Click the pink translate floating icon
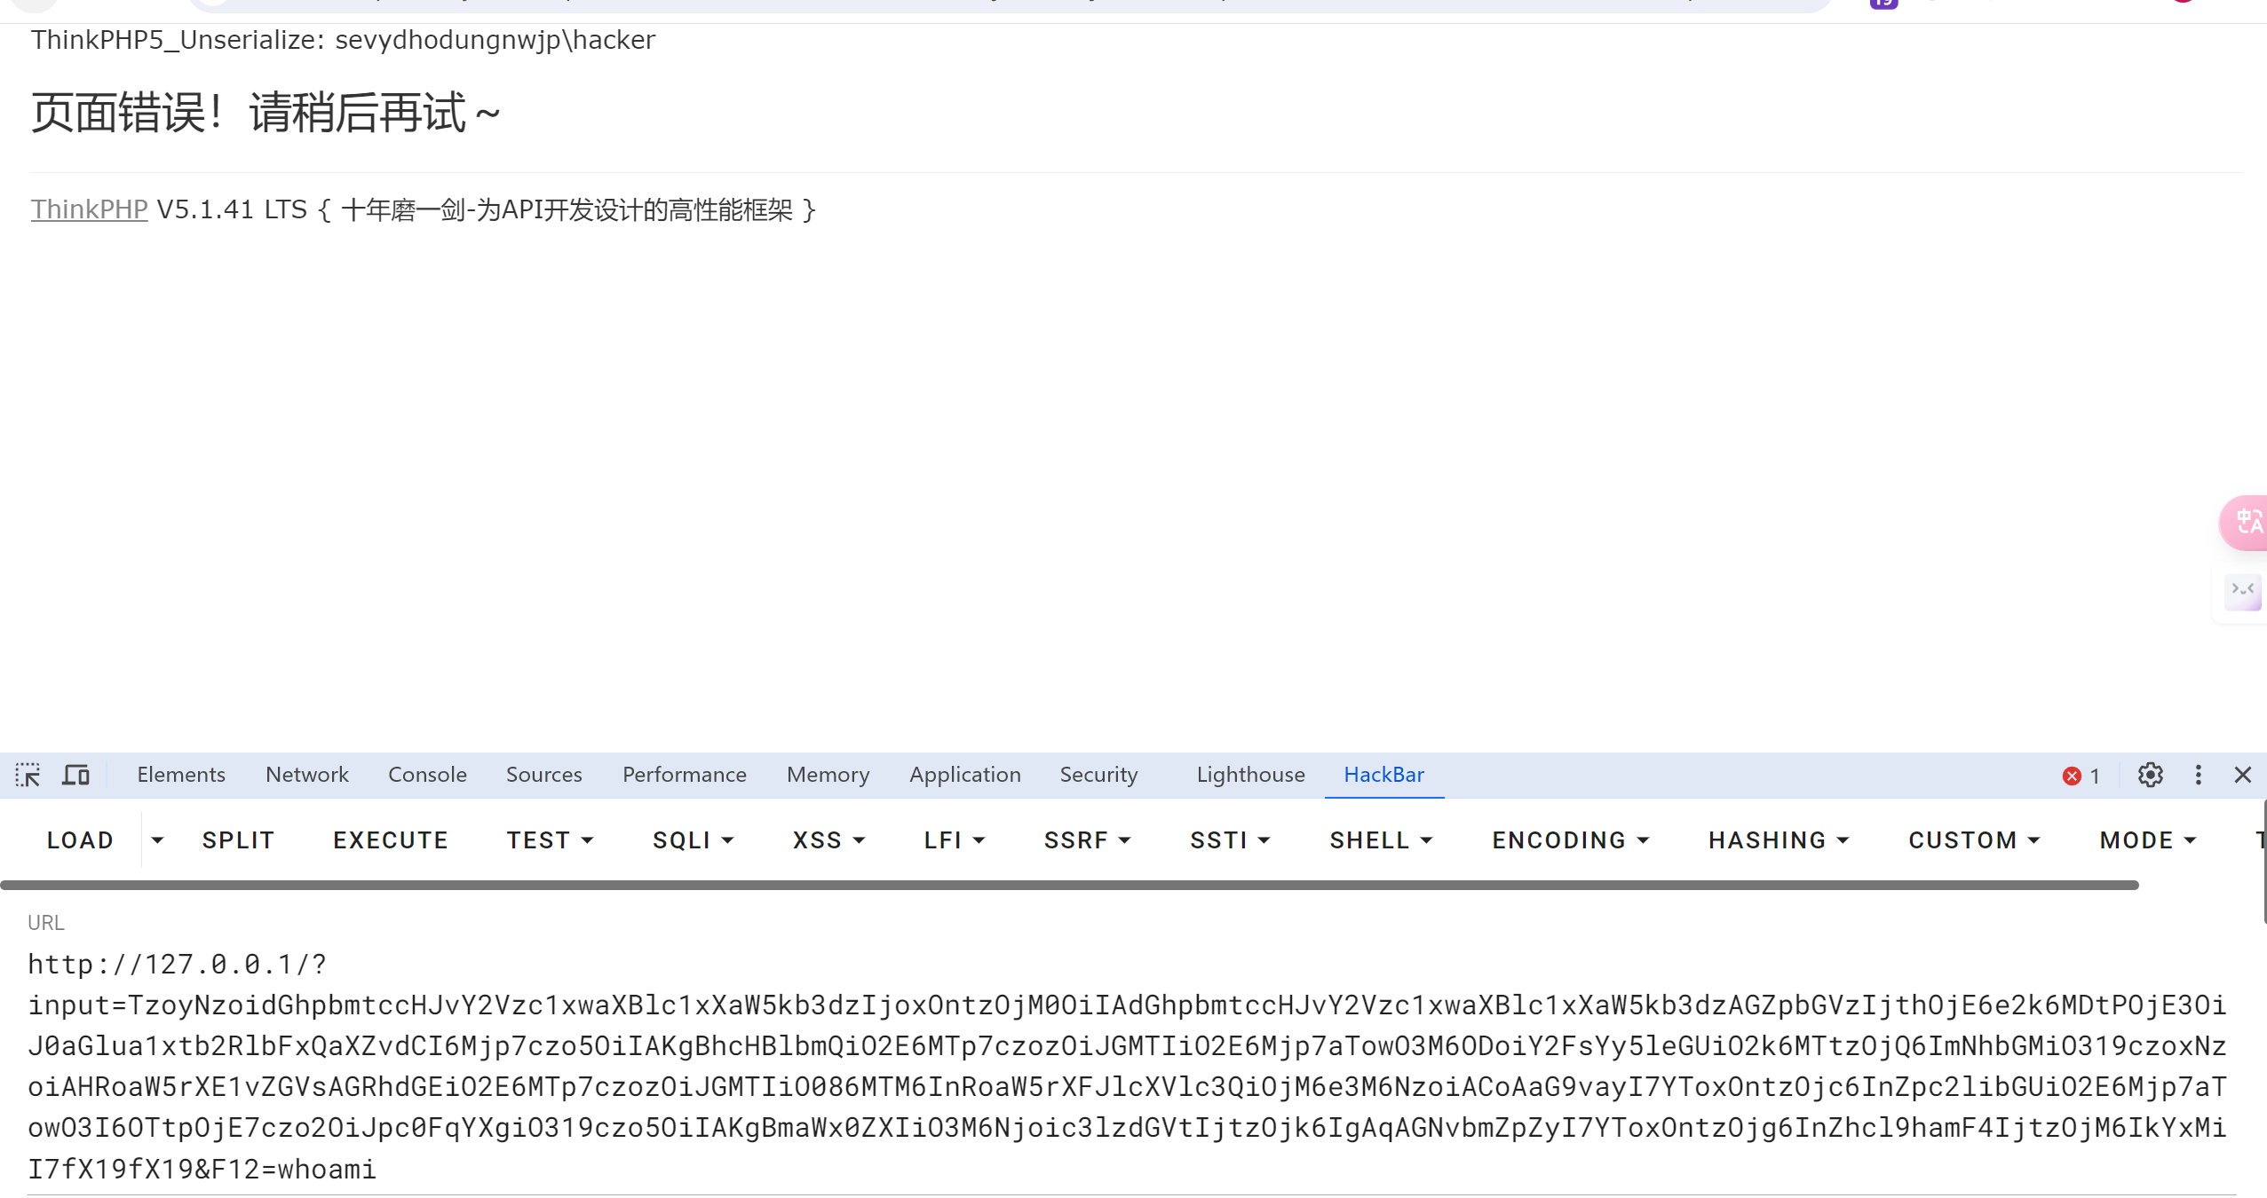The width and height of the screenshot is (2267, 1198). [x=2246, y=522]
